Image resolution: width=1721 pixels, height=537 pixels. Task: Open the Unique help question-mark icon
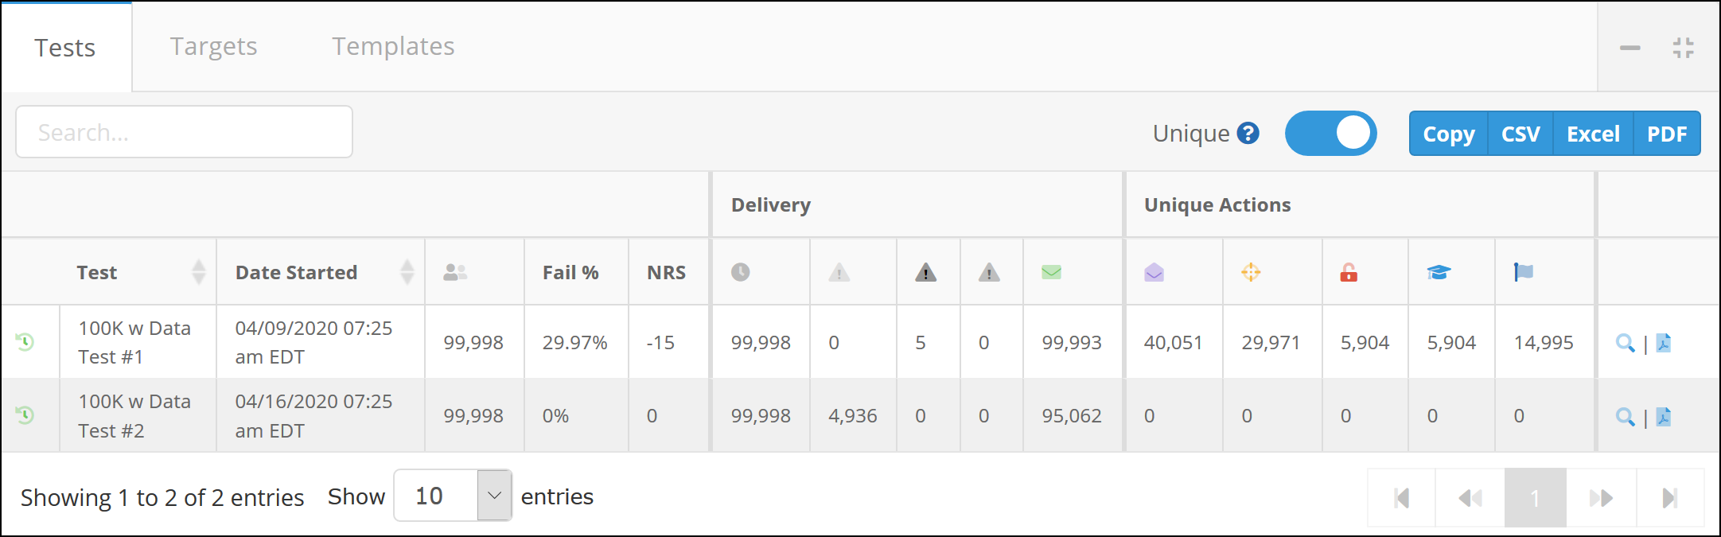click(x=1248, y=133)
